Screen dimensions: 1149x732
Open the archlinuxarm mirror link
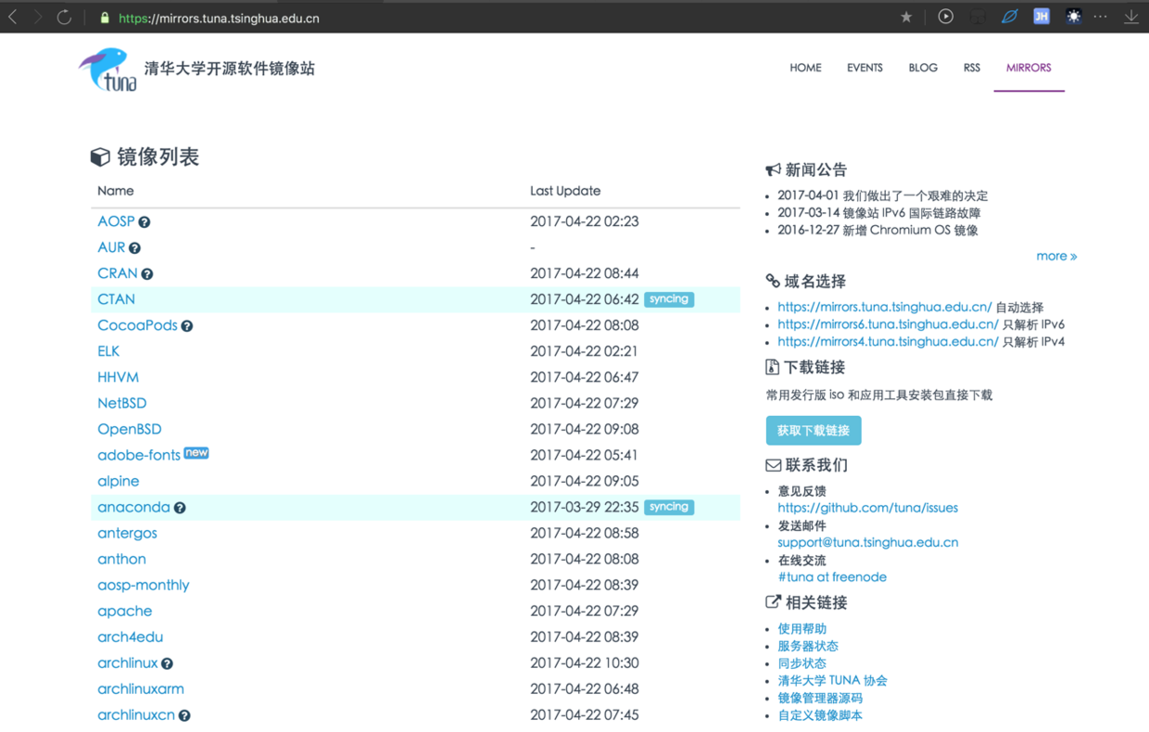click(140, 688)
